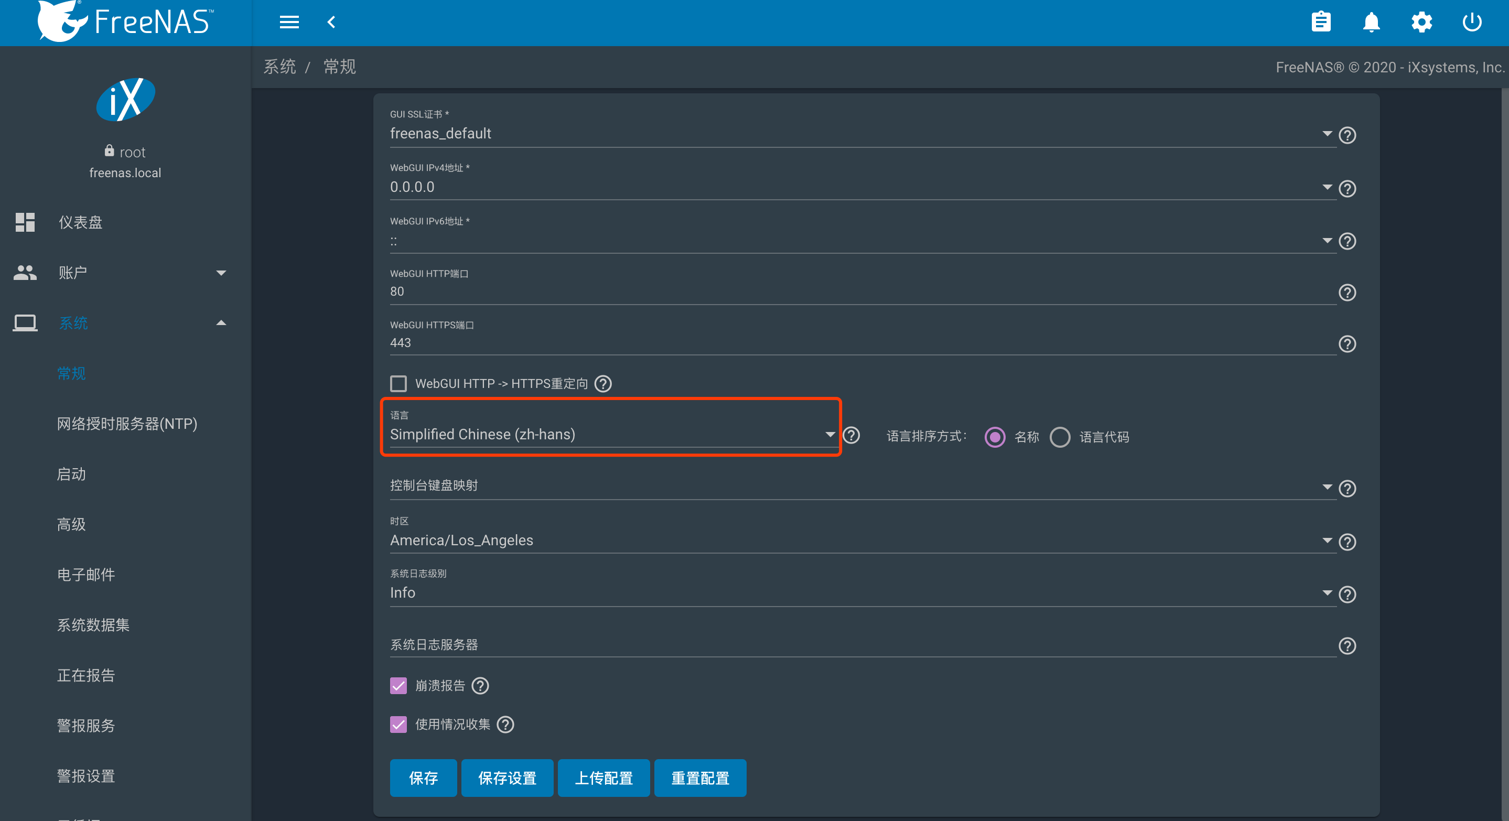Open the language dropdown Simplified Chinese
Viewport: 1509px width, 821px height.
pos(609,435)
